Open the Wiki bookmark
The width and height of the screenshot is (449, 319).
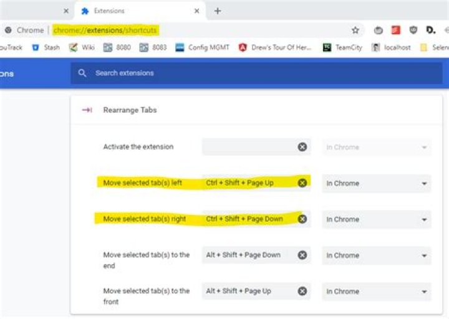pyautogui.click(x=82, y=47)
